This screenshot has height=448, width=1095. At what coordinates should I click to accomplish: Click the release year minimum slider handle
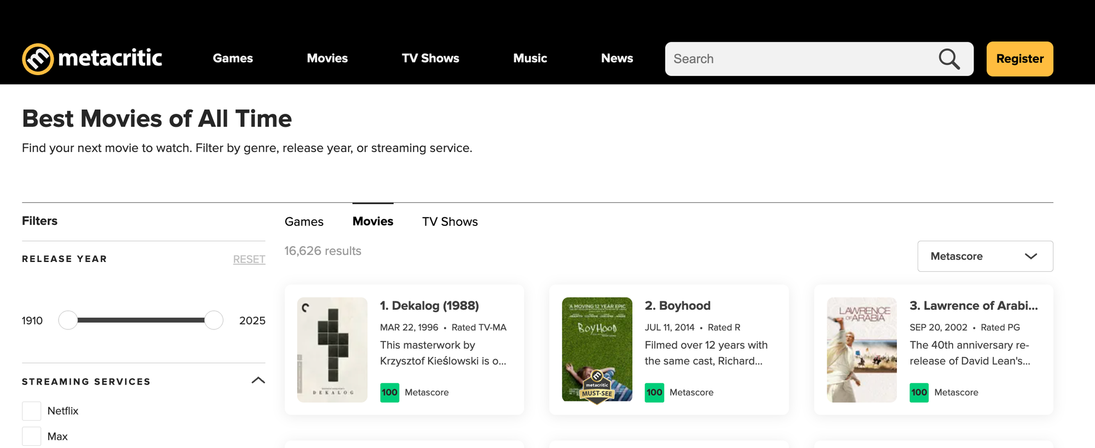[x=68, y=320]
